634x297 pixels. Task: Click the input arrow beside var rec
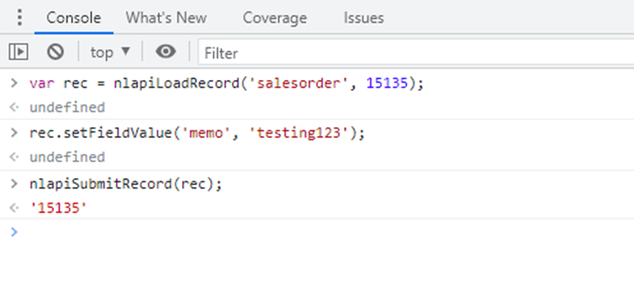point(14,83)
